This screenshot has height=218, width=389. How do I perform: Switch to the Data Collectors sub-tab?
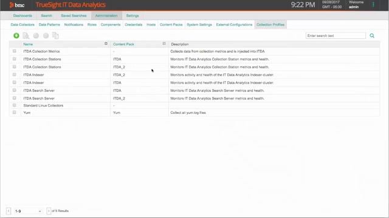tap(22, 24)
